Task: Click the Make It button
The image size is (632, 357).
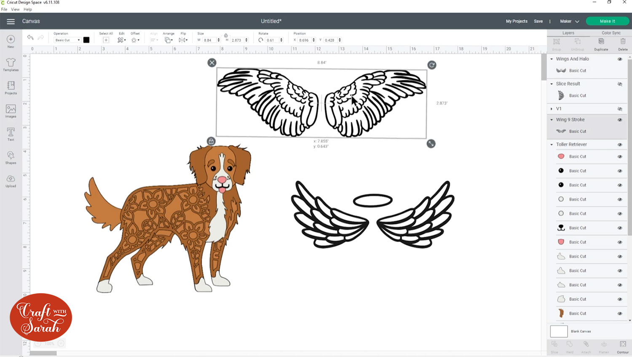Action: click(x=607, y=21)
